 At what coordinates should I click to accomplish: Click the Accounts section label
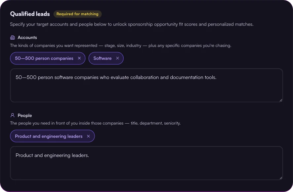[x=27, y=38]
